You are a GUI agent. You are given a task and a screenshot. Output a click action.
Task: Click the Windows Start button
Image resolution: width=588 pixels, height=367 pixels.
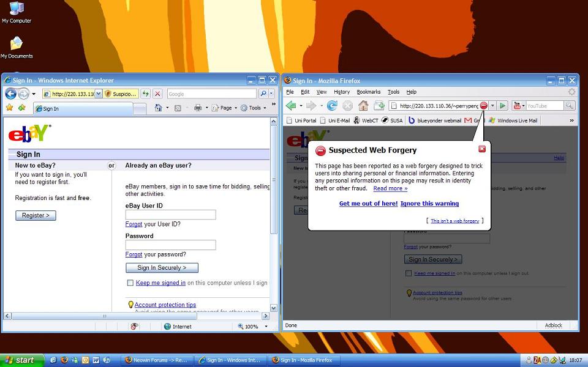(22, 360)
